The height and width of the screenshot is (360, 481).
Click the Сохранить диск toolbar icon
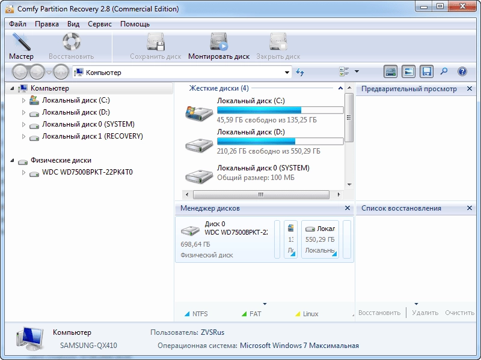pos(156,42)
